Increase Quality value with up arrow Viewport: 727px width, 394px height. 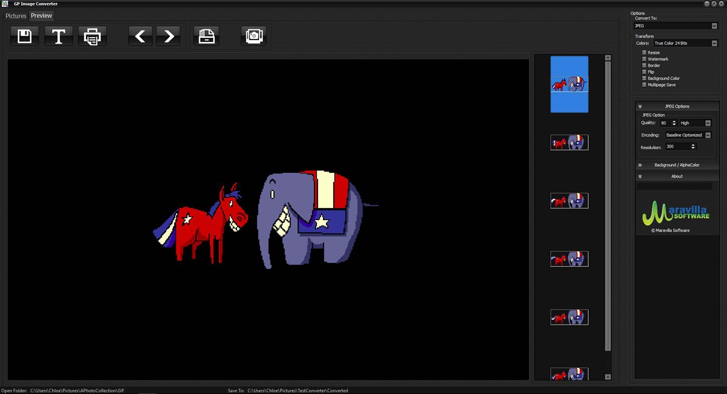[x=674, y=121]
